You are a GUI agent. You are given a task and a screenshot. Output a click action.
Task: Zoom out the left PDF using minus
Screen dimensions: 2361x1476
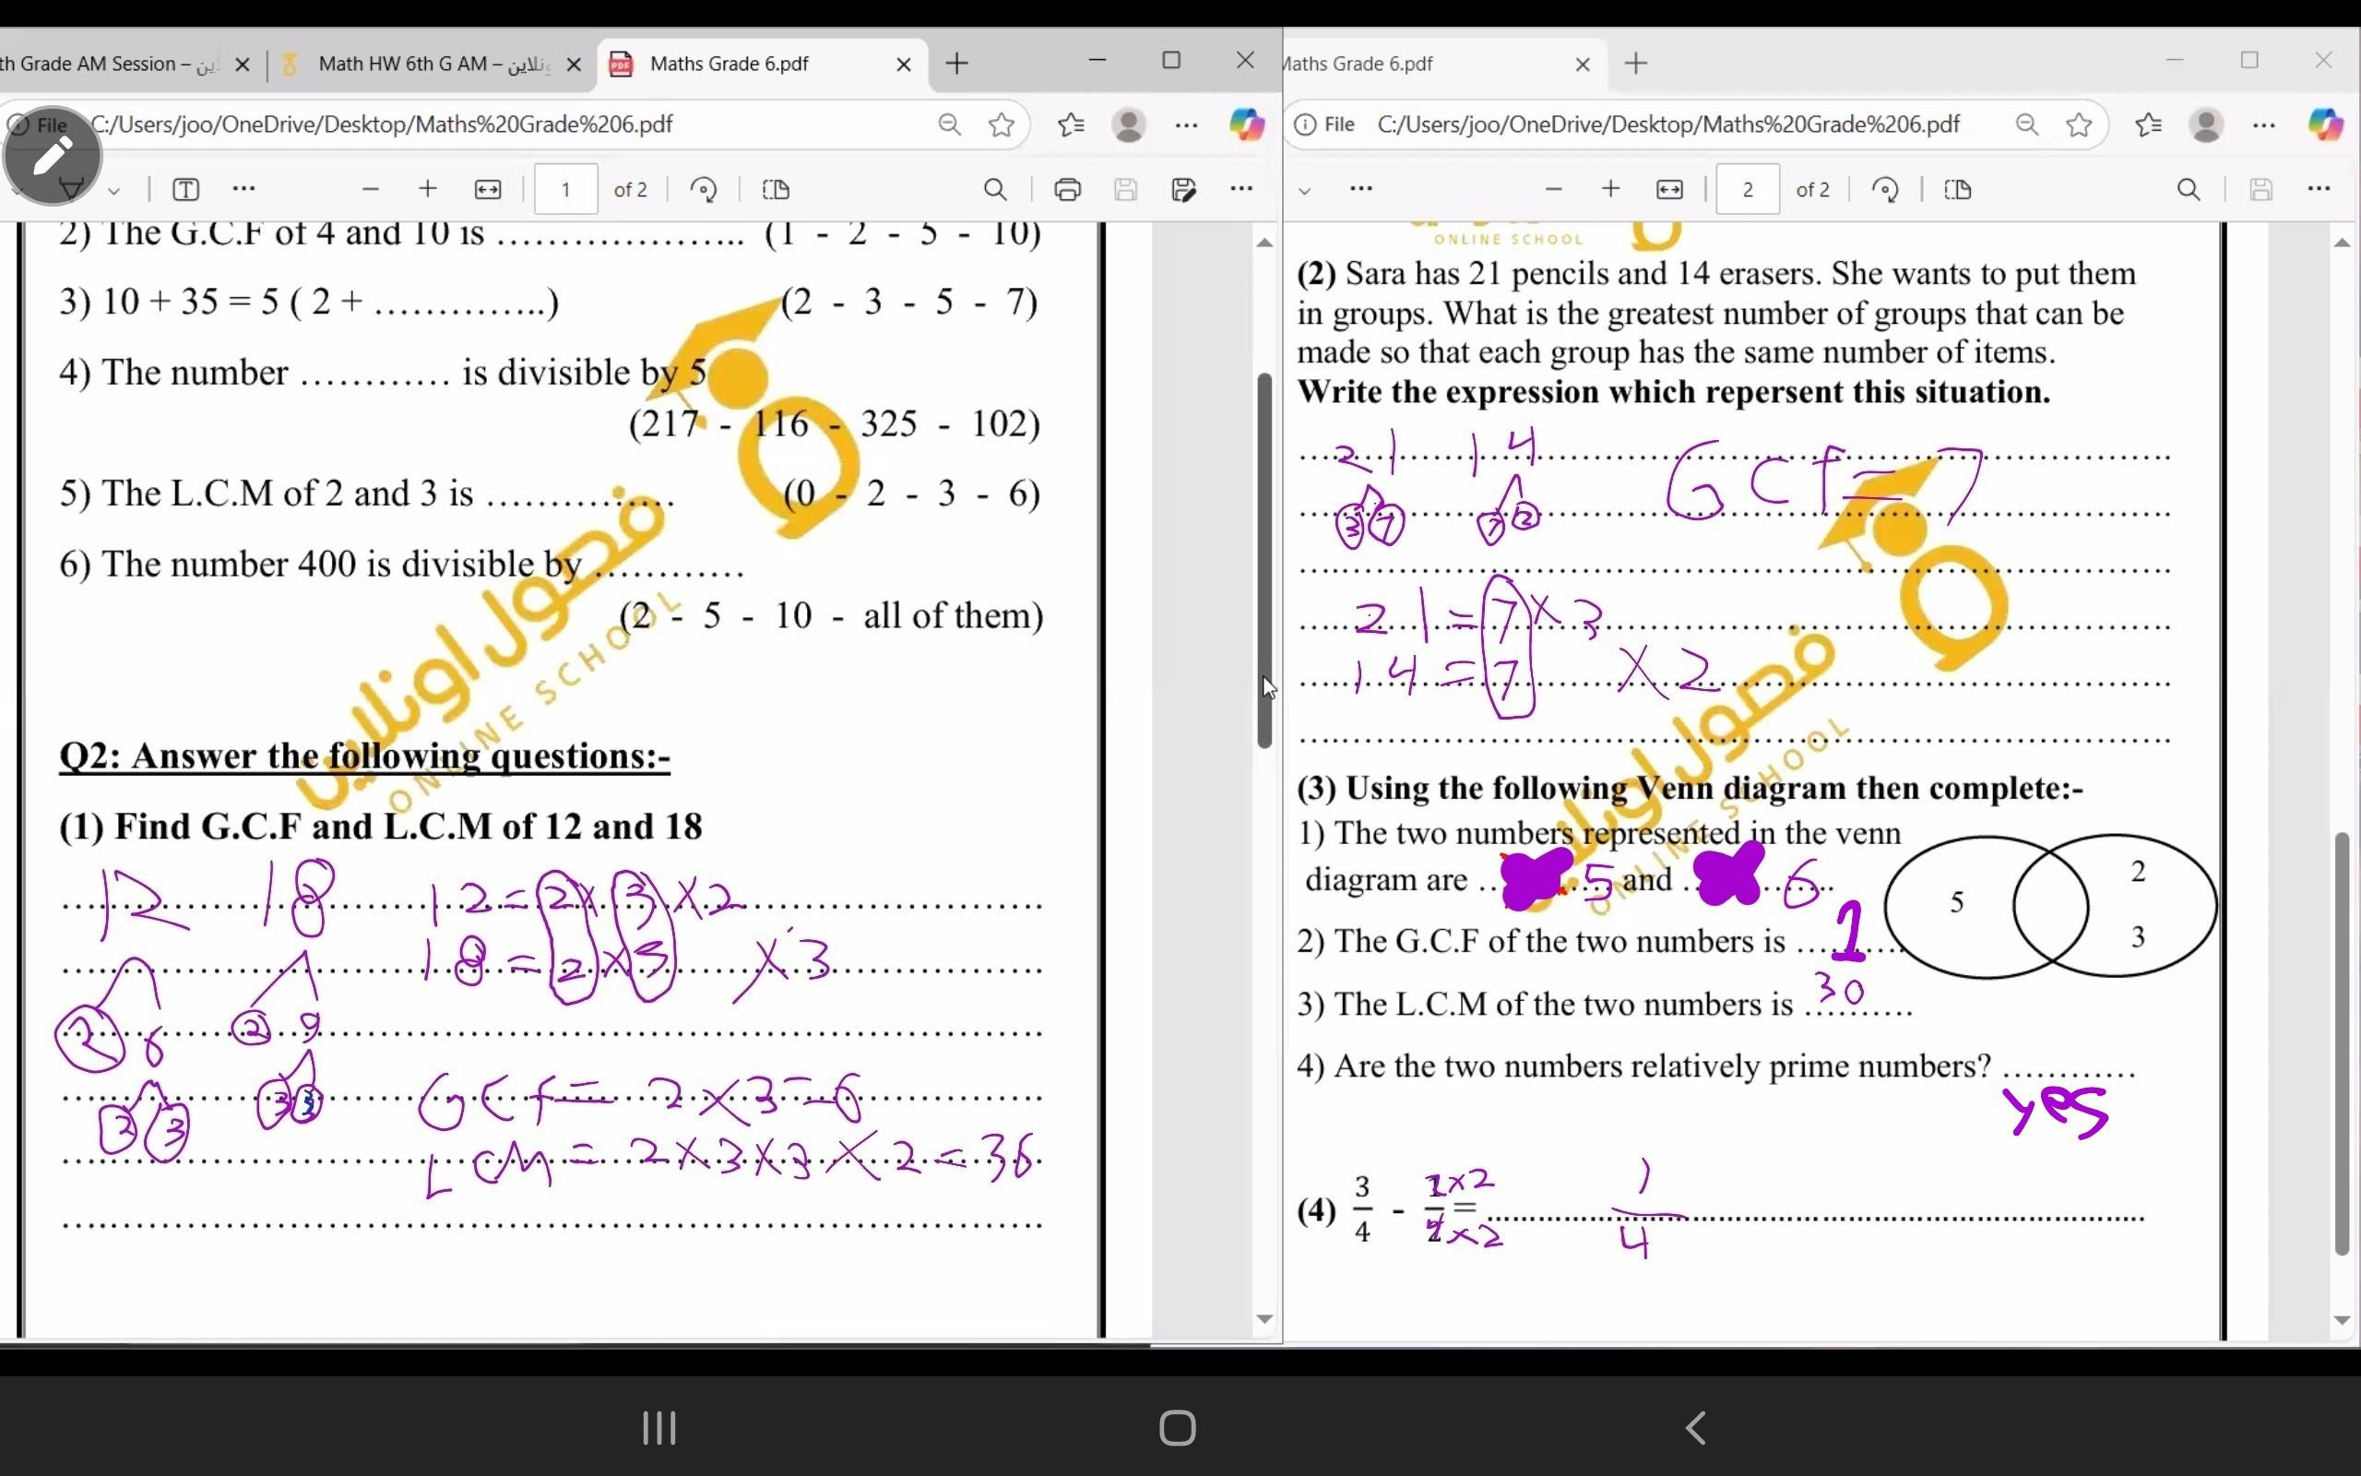pos(370,189)
